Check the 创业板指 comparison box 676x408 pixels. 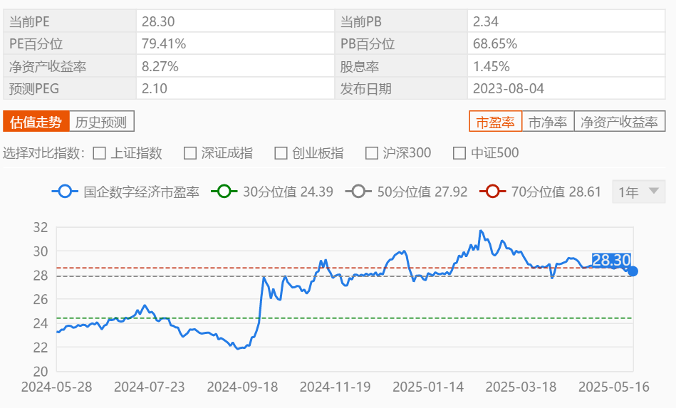[x=281, y=153]
